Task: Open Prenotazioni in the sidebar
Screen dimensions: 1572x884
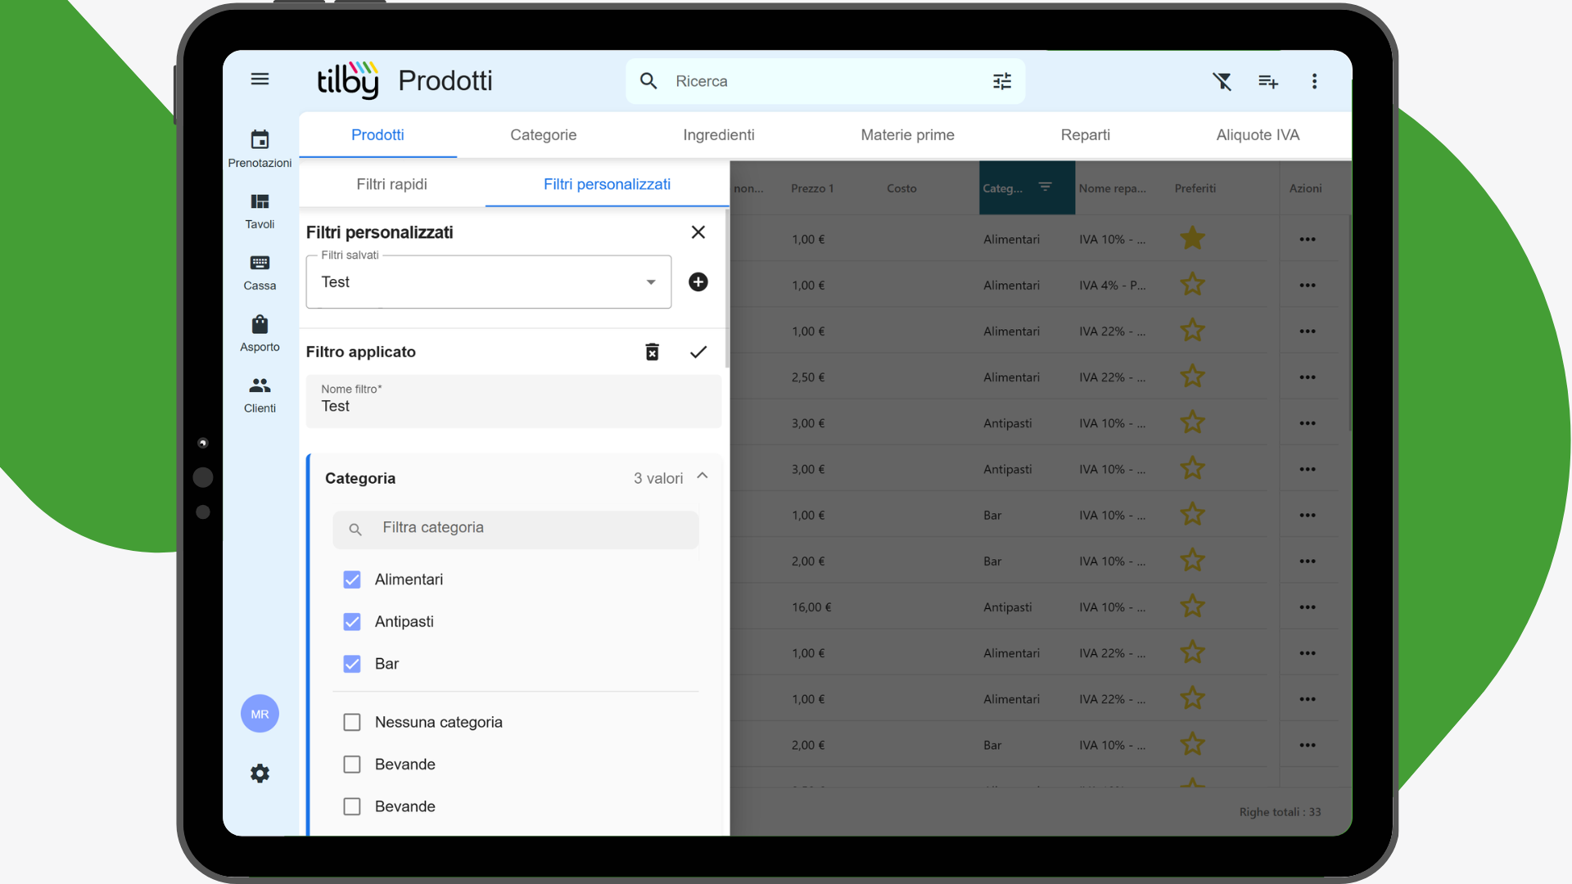Action: click(260, 149)
